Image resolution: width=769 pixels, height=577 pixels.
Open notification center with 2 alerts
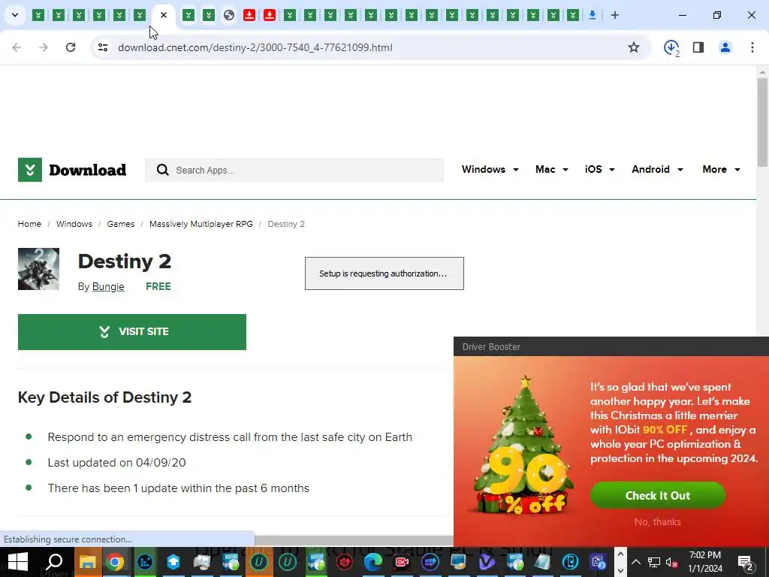click(746, 562)
